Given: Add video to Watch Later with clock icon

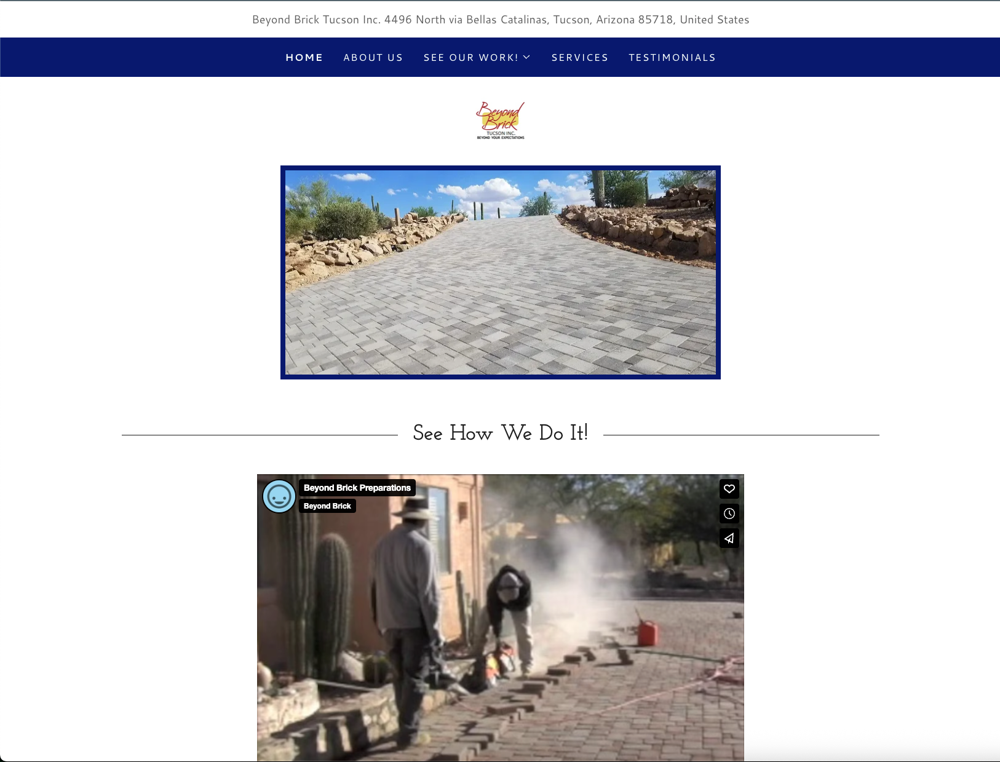Looking at the screenshot, I should 729,514.
